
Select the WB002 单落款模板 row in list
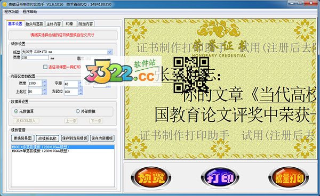(x=62, y=151)
